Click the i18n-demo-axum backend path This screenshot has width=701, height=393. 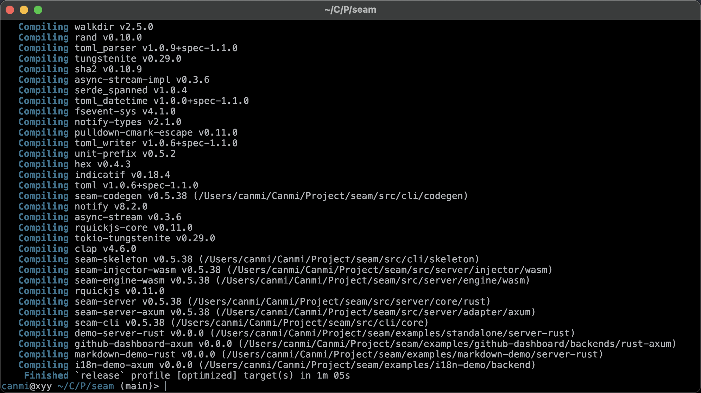point(367,365)
